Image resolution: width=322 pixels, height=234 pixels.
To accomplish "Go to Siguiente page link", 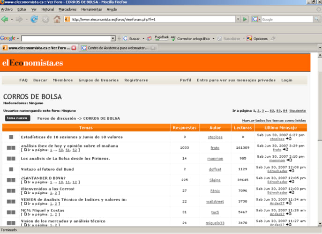I will click(297, 111).
